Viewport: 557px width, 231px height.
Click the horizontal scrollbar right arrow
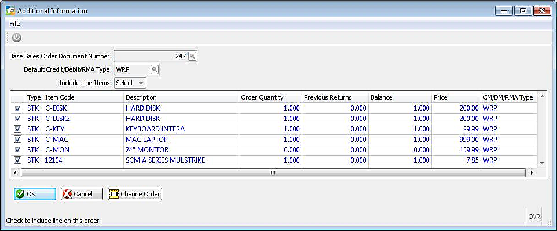pyautogui.click(x=532, y=173)
